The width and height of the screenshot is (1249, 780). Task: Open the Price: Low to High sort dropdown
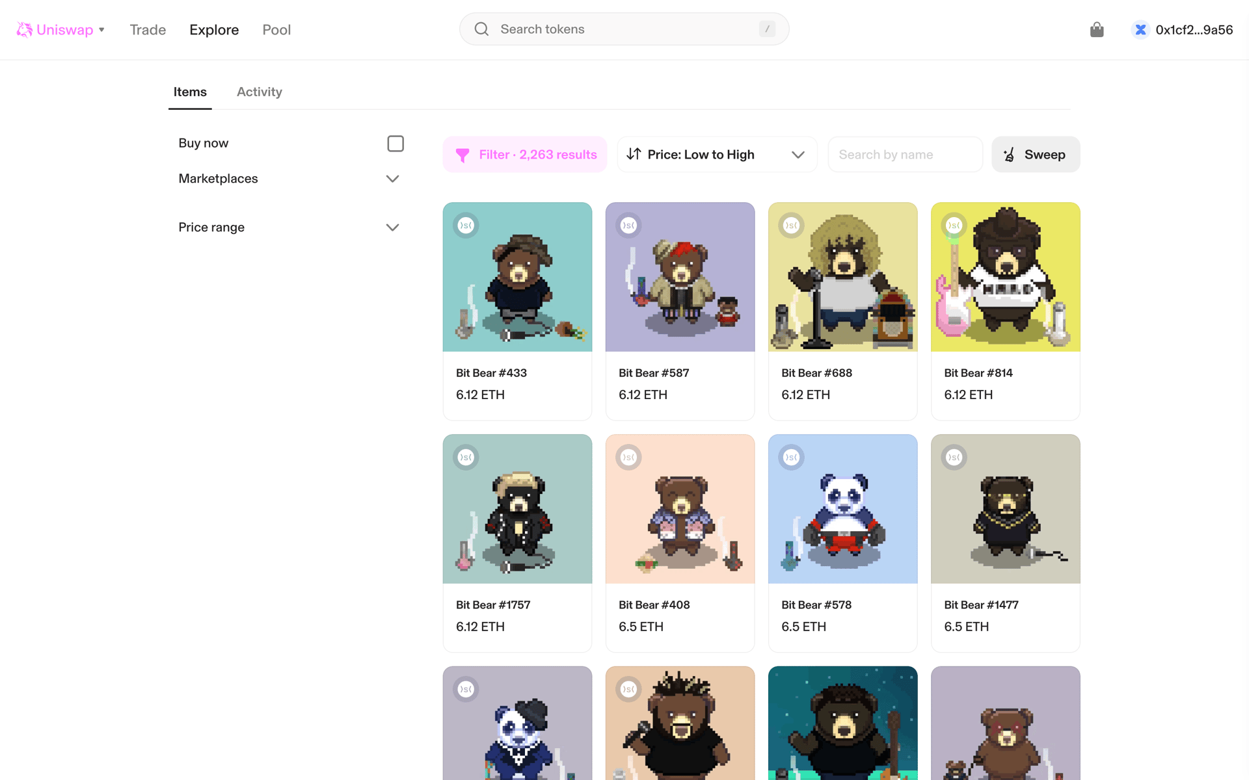[717, 155]
